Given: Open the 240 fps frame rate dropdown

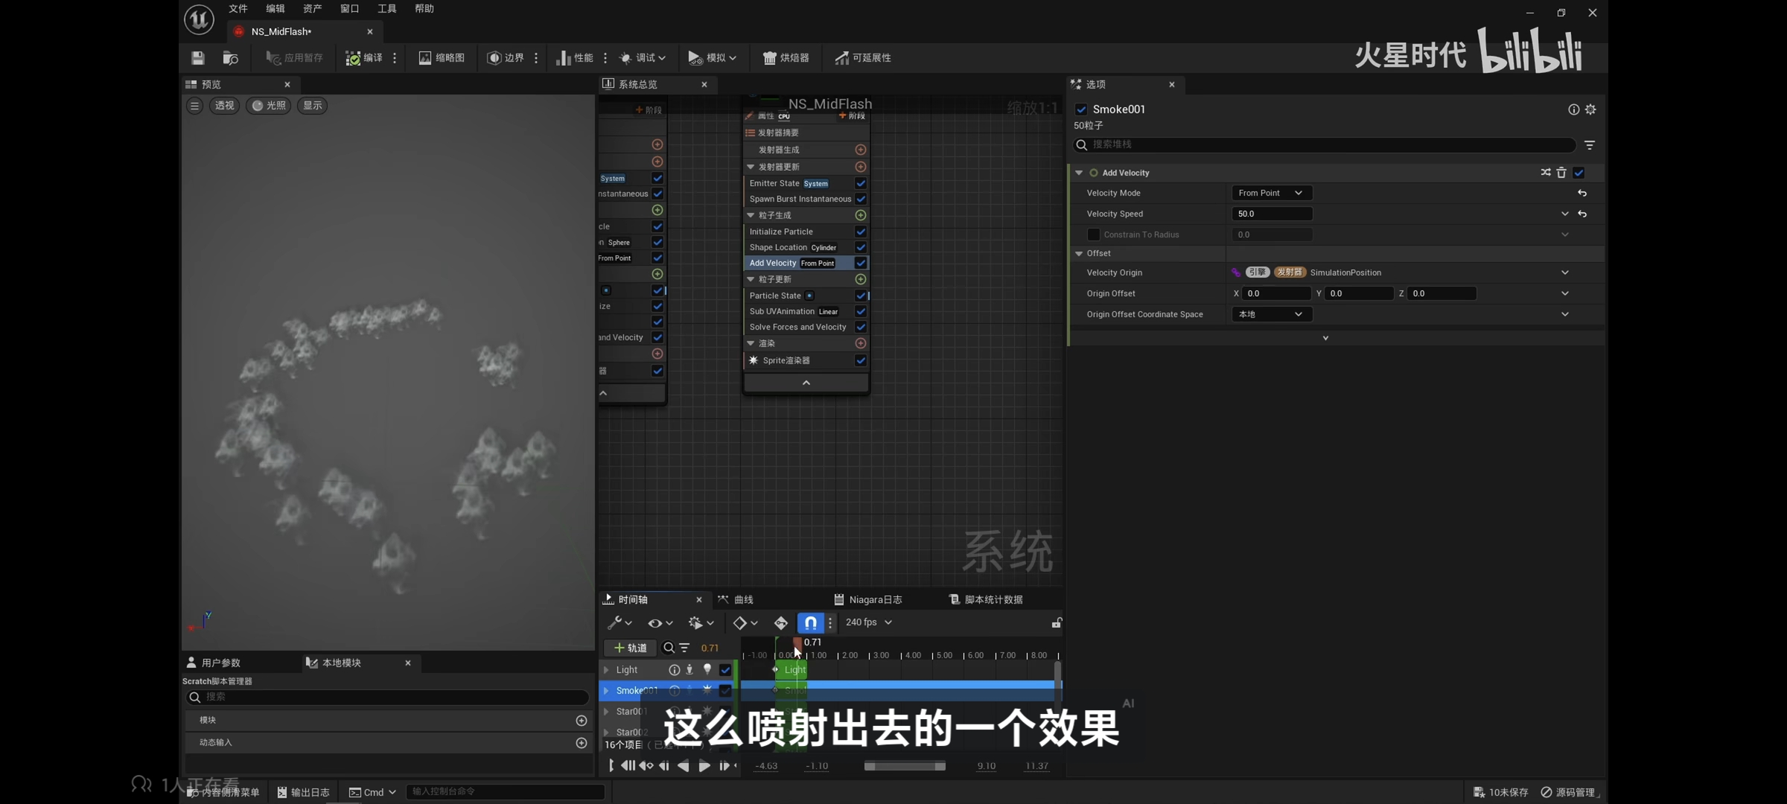Looking at the screenshot, I should (868, 622).
